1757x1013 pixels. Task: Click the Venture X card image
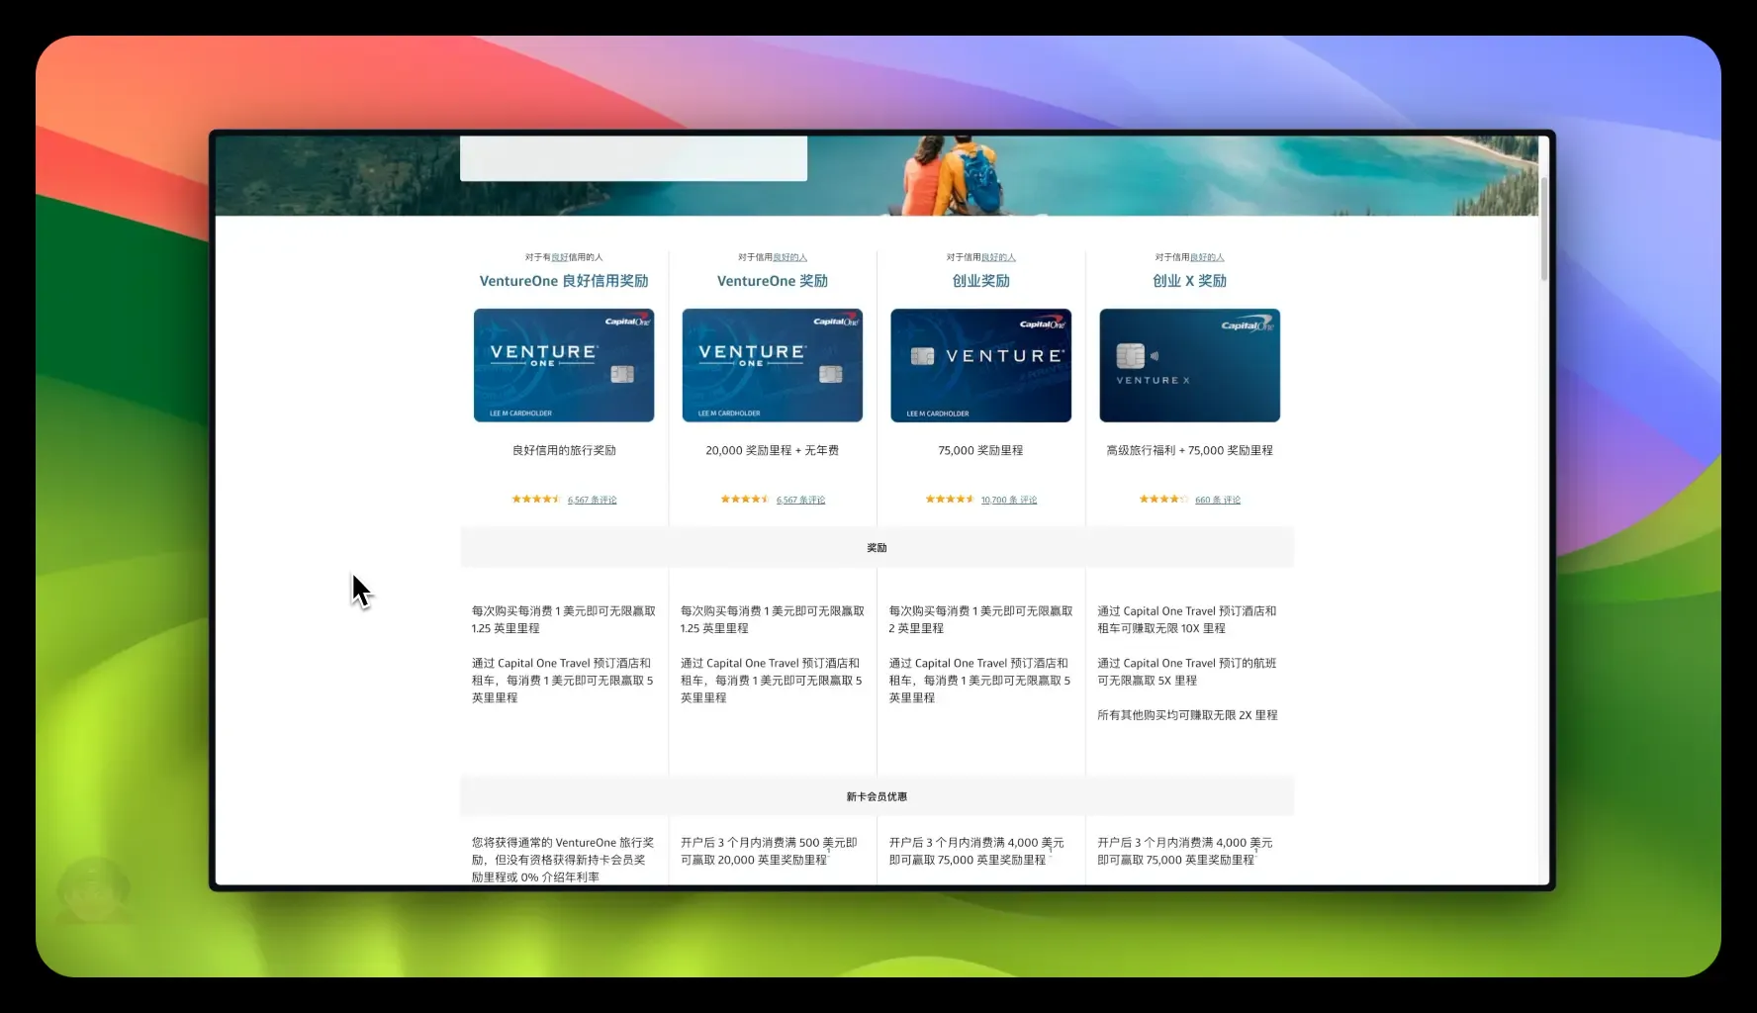click(1189, 365)
